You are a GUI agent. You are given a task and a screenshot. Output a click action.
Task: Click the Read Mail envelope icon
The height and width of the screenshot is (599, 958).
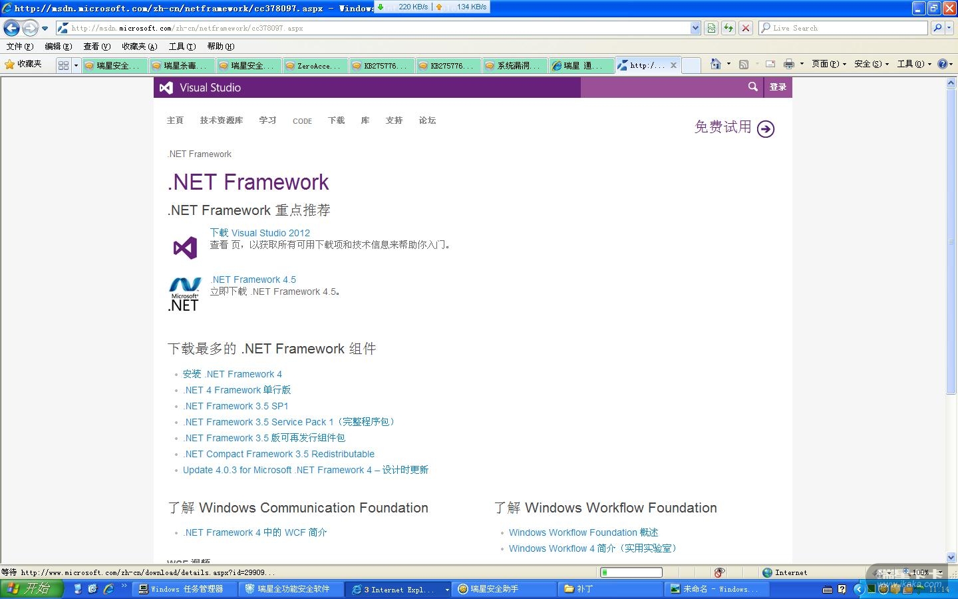point(770,64)
